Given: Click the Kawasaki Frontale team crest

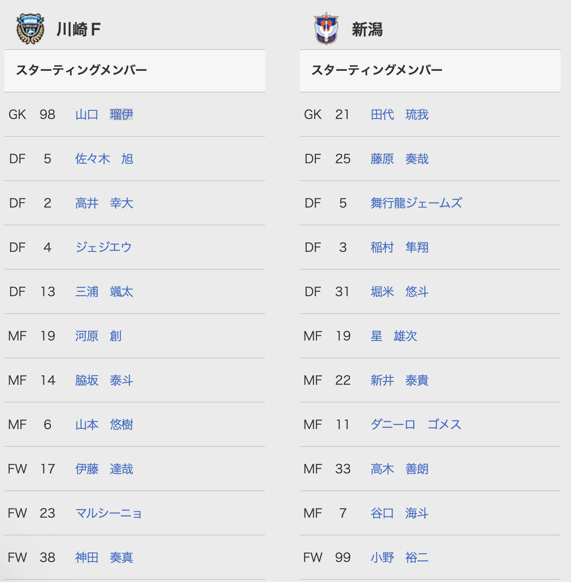Looking at the screenshot, I should point(30,29).
